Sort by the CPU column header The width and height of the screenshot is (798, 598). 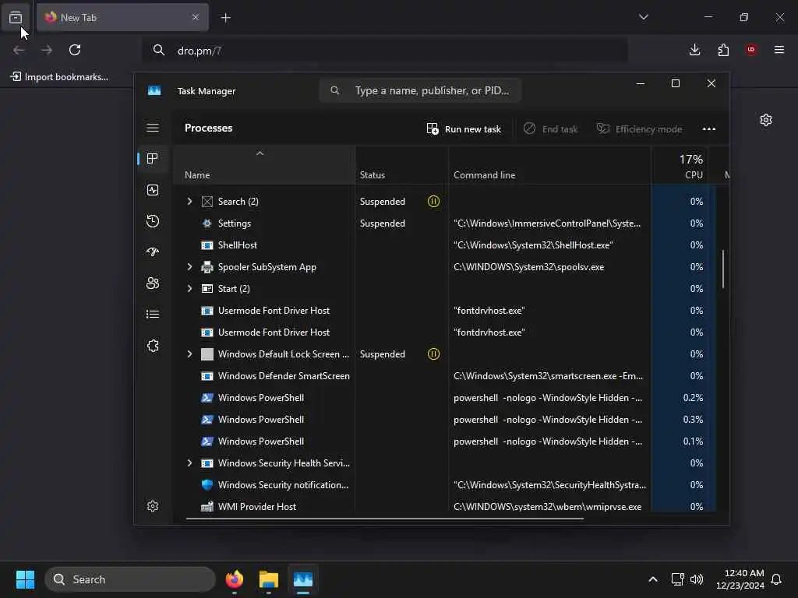coord(680,166)
